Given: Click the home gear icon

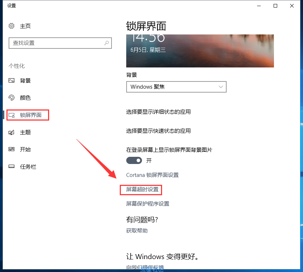Looking at the screenshot, I should pos(11,26).
